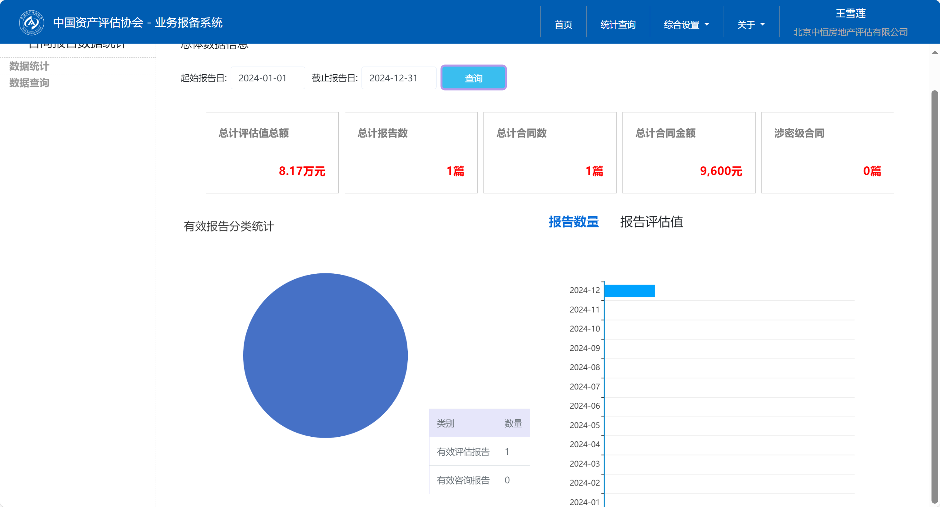Expand the 综合设置 dropdown
940x507 pixels.
click(x=686, y=25)
